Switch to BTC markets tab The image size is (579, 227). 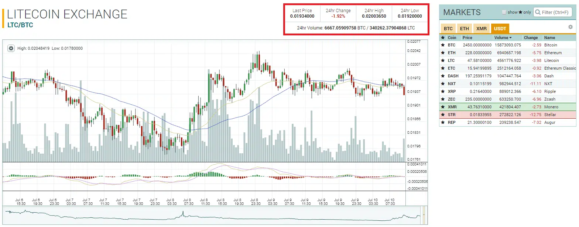[448, 28]
